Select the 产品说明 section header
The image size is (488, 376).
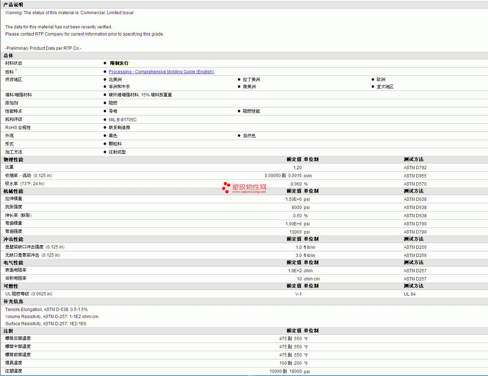click(x=13, y=5)
